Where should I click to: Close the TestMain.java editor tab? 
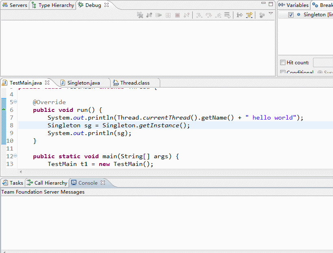pyautogui.click(x=47, y=83)
